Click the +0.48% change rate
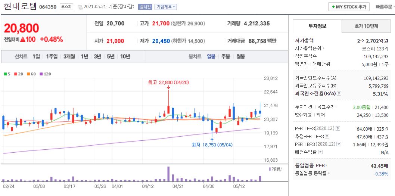395x196 pixels. pos(52,39)
